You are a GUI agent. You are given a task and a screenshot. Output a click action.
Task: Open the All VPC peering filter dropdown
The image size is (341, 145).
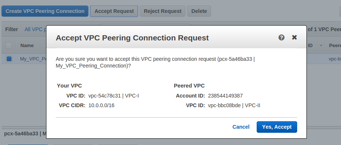pos(35,29)
